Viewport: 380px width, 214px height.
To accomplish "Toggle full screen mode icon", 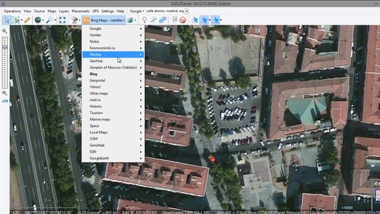I will click(62, 20).
